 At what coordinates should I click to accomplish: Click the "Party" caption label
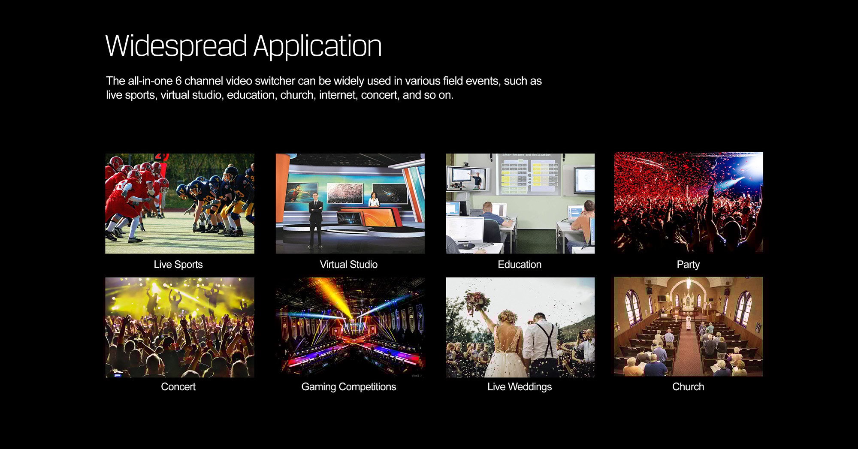click(x=688, y=265)
